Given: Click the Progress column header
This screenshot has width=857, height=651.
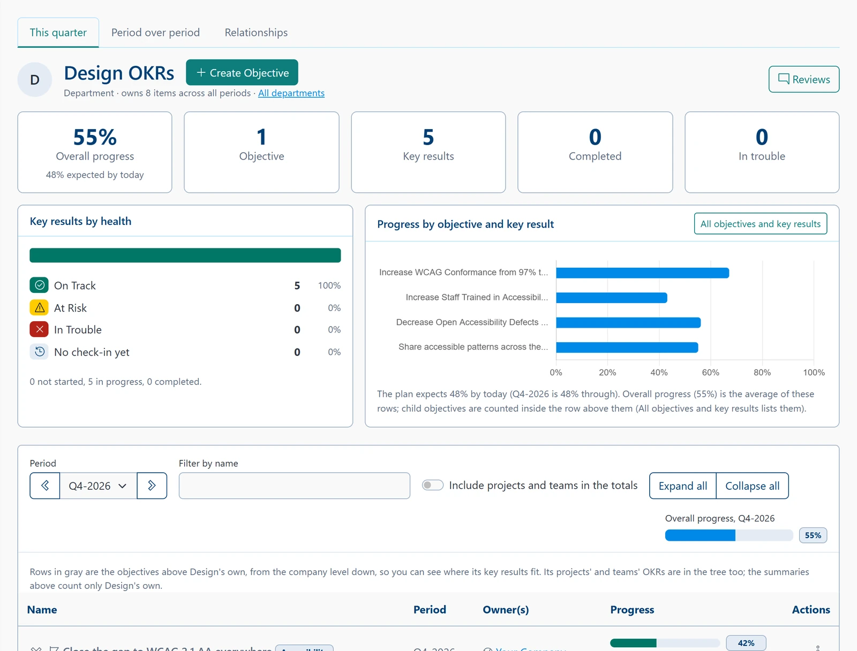Looking at the screenshot, I should 632,610.
